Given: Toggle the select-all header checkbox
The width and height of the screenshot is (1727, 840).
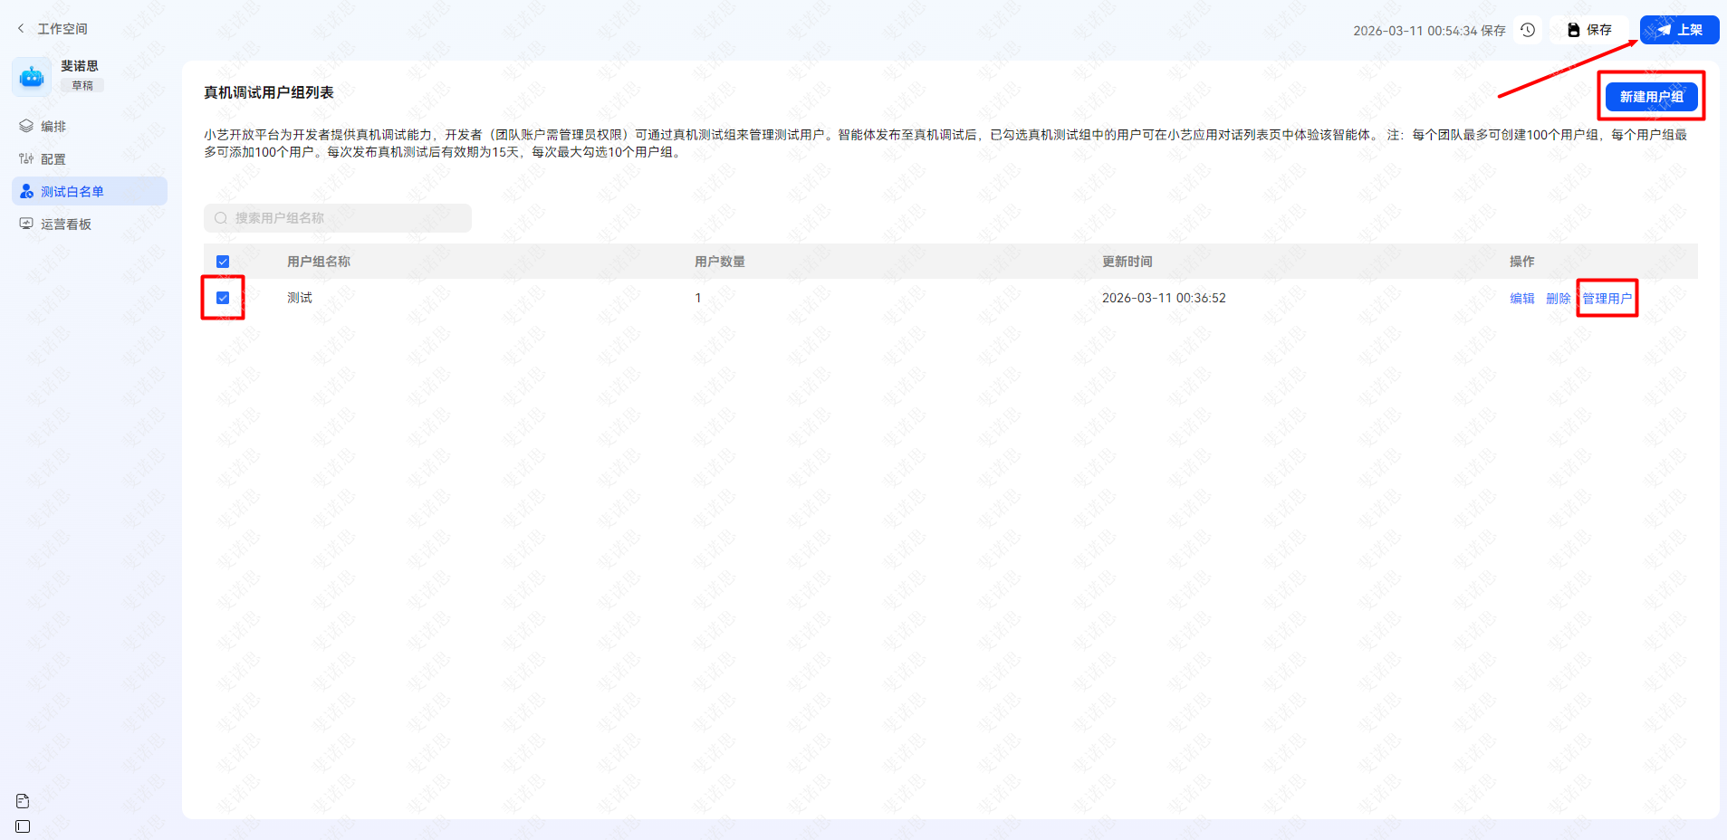Looking at the screenshot, I should 223,262.
